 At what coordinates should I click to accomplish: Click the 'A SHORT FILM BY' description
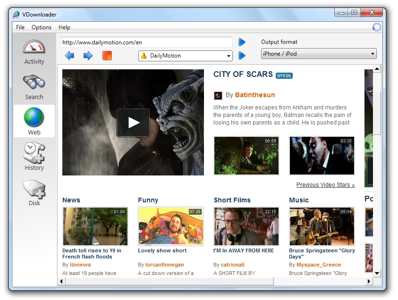click(x=234, y=273)
